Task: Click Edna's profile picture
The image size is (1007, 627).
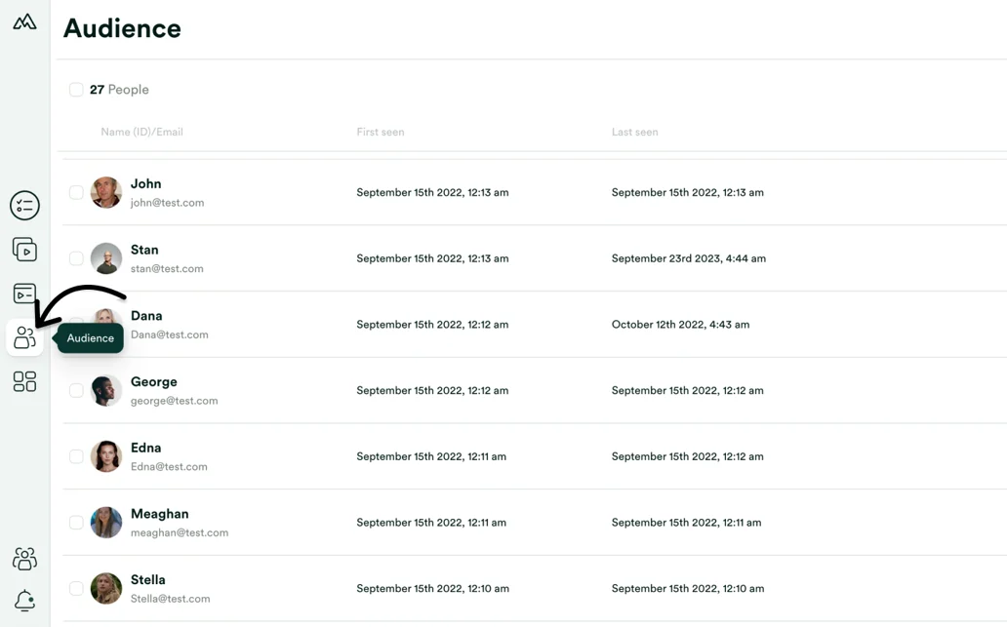Action: pyautogui.click(x=105, y=455)
